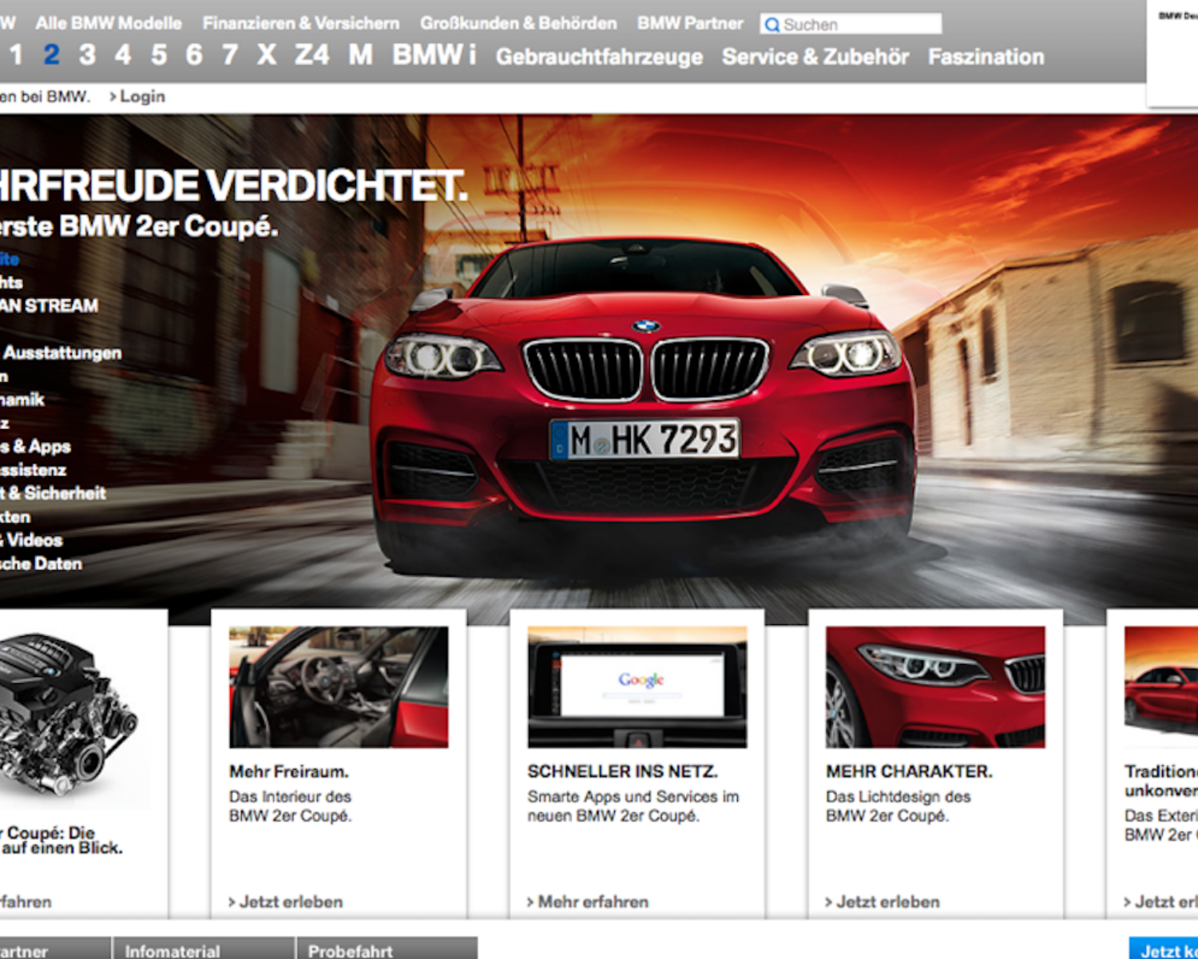Go to Service & Zubehör

(x=815, y=57)
